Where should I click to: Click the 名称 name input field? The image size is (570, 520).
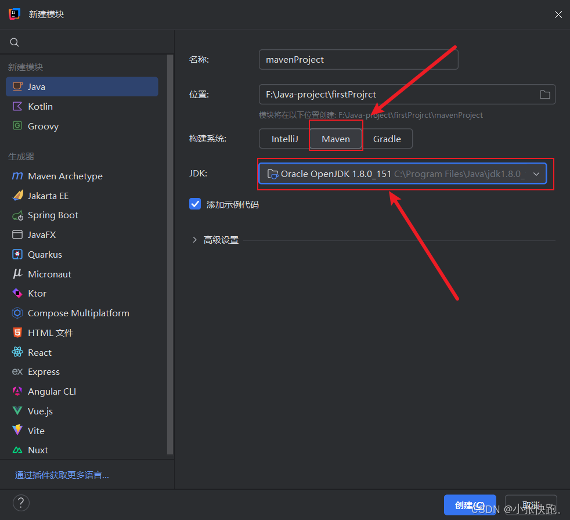(x=359, y=60)
